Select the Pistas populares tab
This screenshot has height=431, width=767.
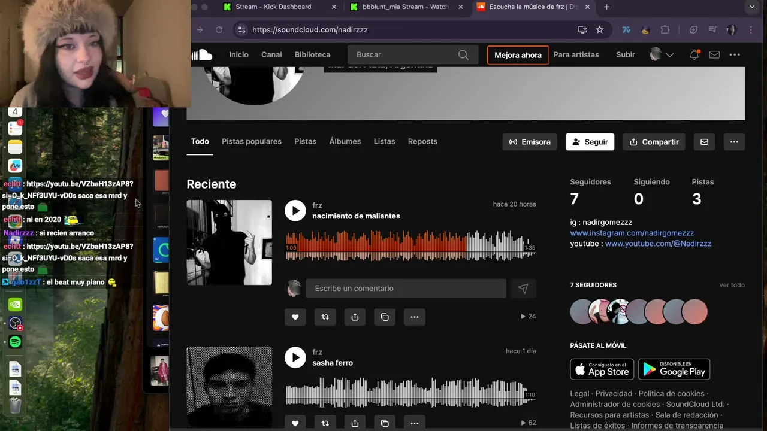[x=252, y=141]
